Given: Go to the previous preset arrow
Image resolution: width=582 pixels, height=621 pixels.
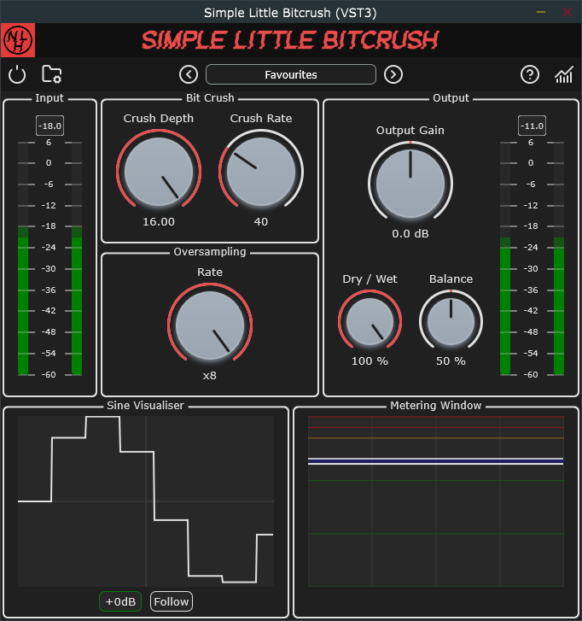Looking at the screenshot, I should pos(189,74).
